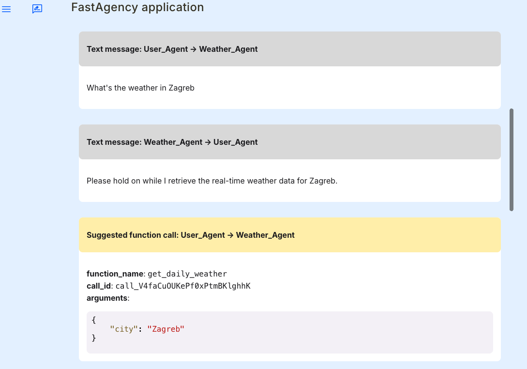Select the get_daily_weather function name
This screenshot has height=369, width=527.
187,274
